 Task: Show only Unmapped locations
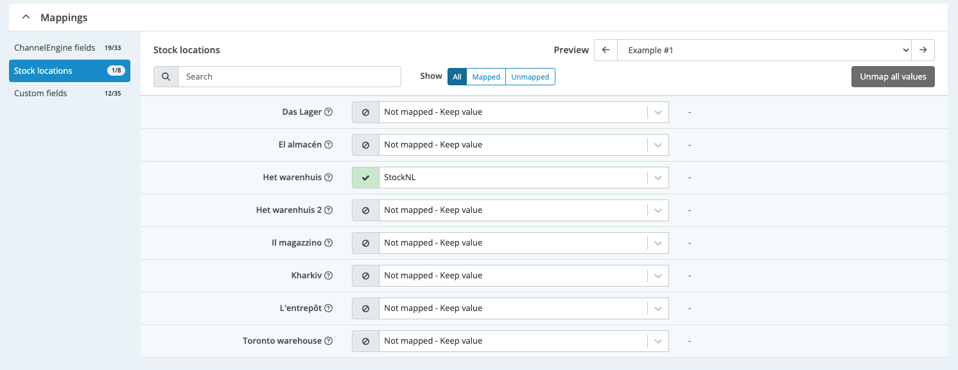point(530,77)
